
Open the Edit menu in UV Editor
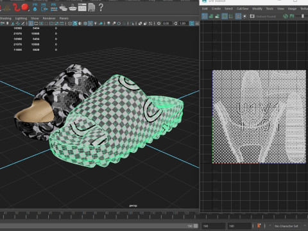click(205, 8)
